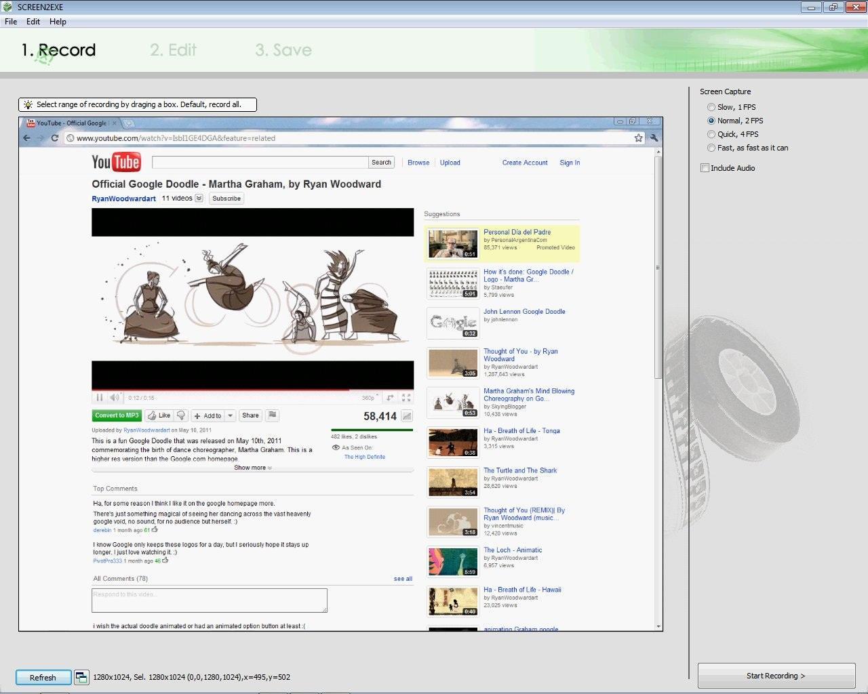The width and height of the screenshot is (868, 694).
Task: Click the see all comments link
Action: 403,579
